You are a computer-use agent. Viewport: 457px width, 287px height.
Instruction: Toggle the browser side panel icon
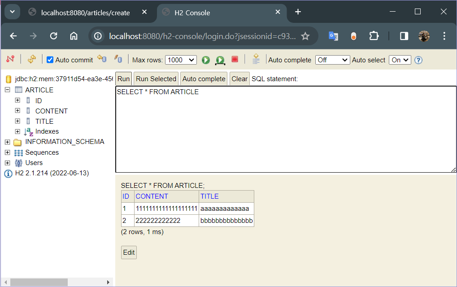pos(404,36)
